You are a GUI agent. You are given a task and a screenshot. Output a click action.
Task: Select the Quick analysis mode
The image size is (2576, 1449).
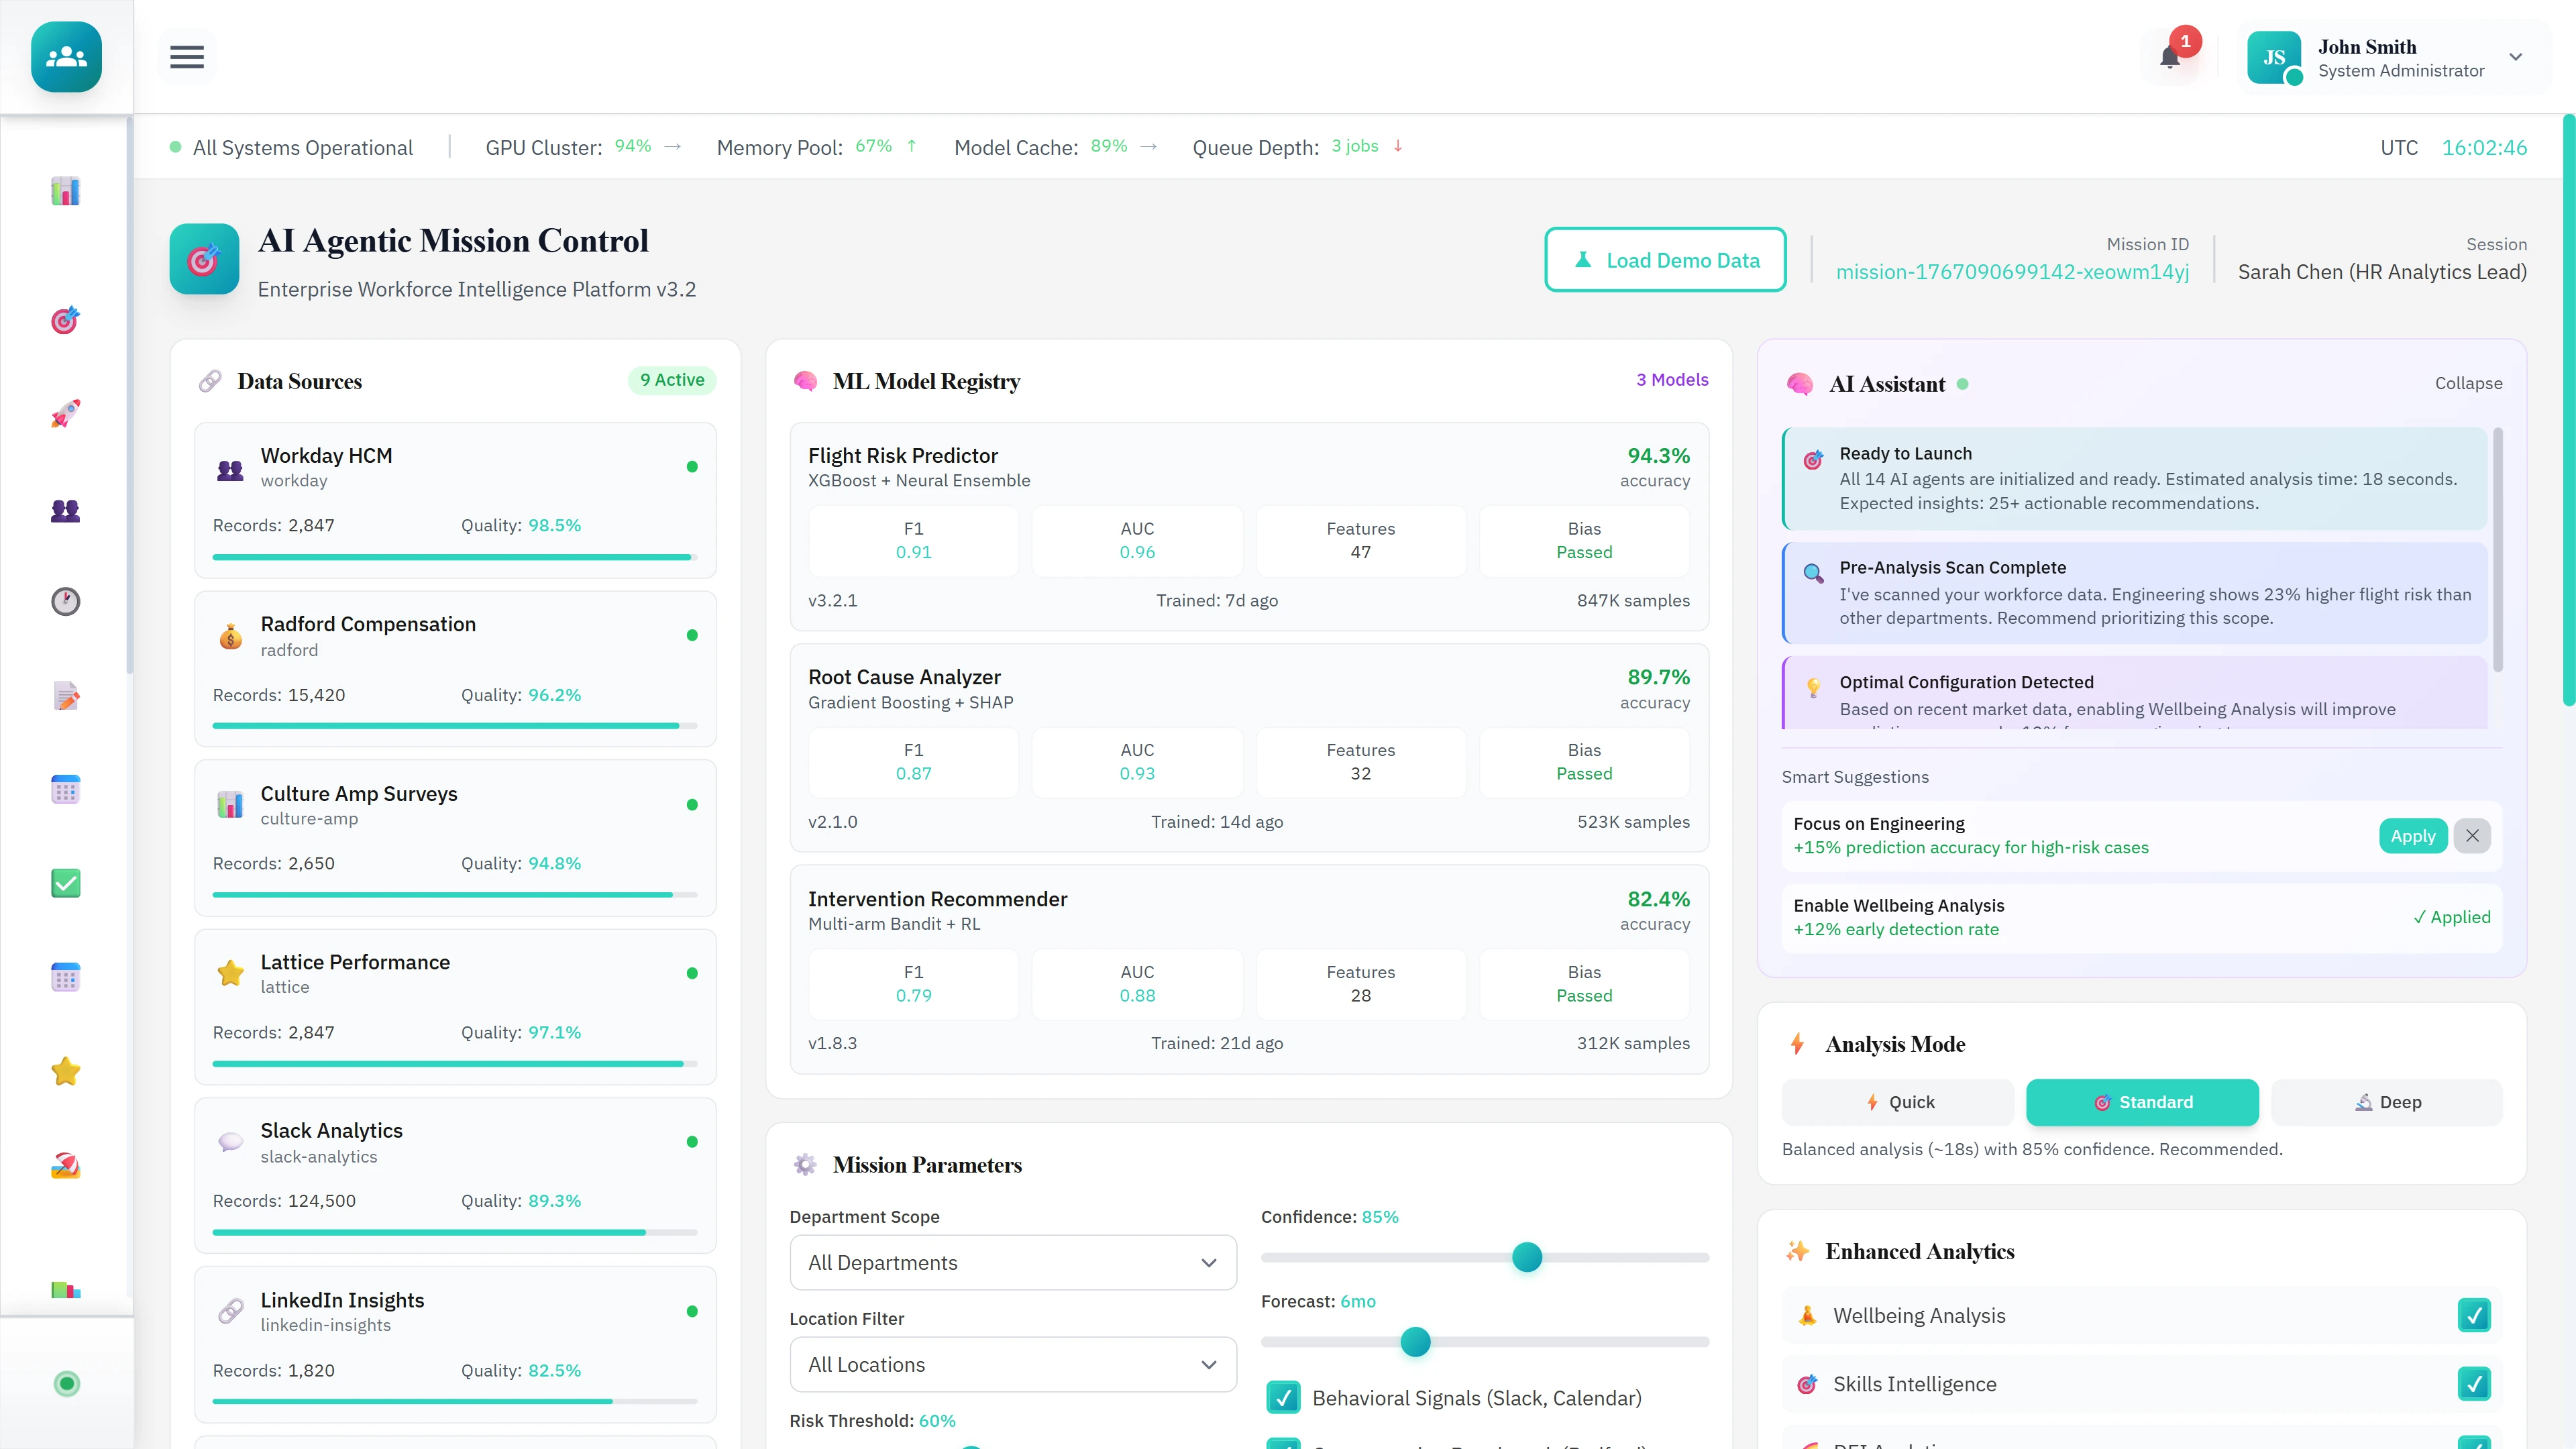(x=1897, y=1102)
